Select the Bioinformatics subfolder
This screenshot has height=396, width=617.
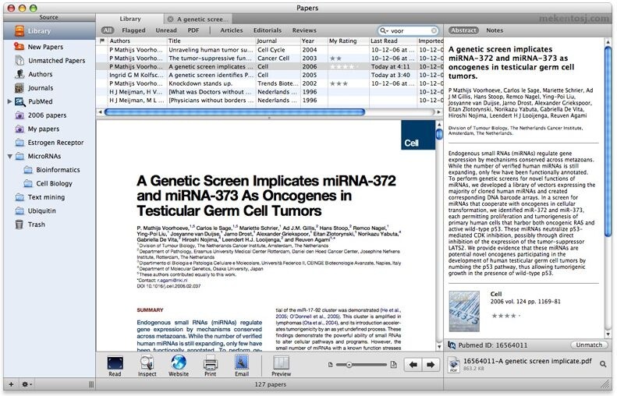58,170
